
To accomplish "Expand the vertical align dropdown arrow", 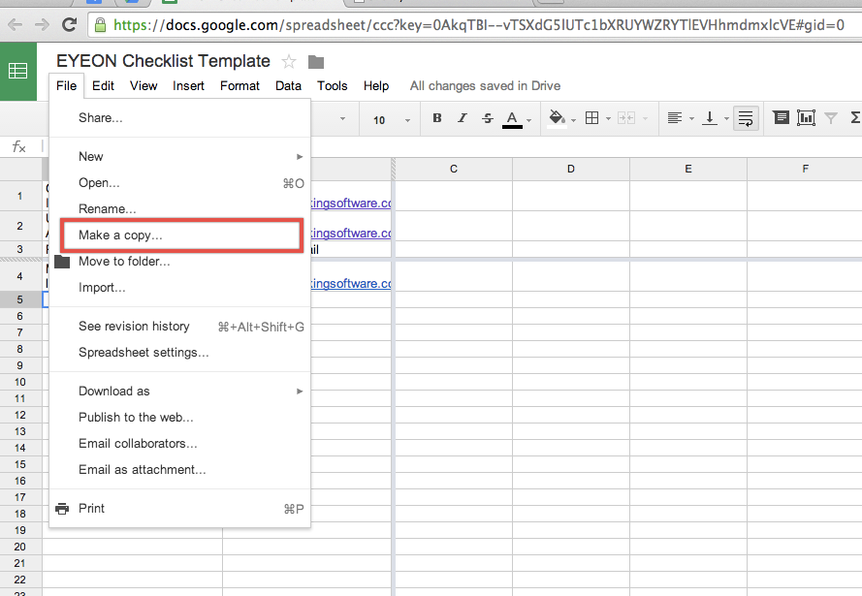I will coord(726,118).
